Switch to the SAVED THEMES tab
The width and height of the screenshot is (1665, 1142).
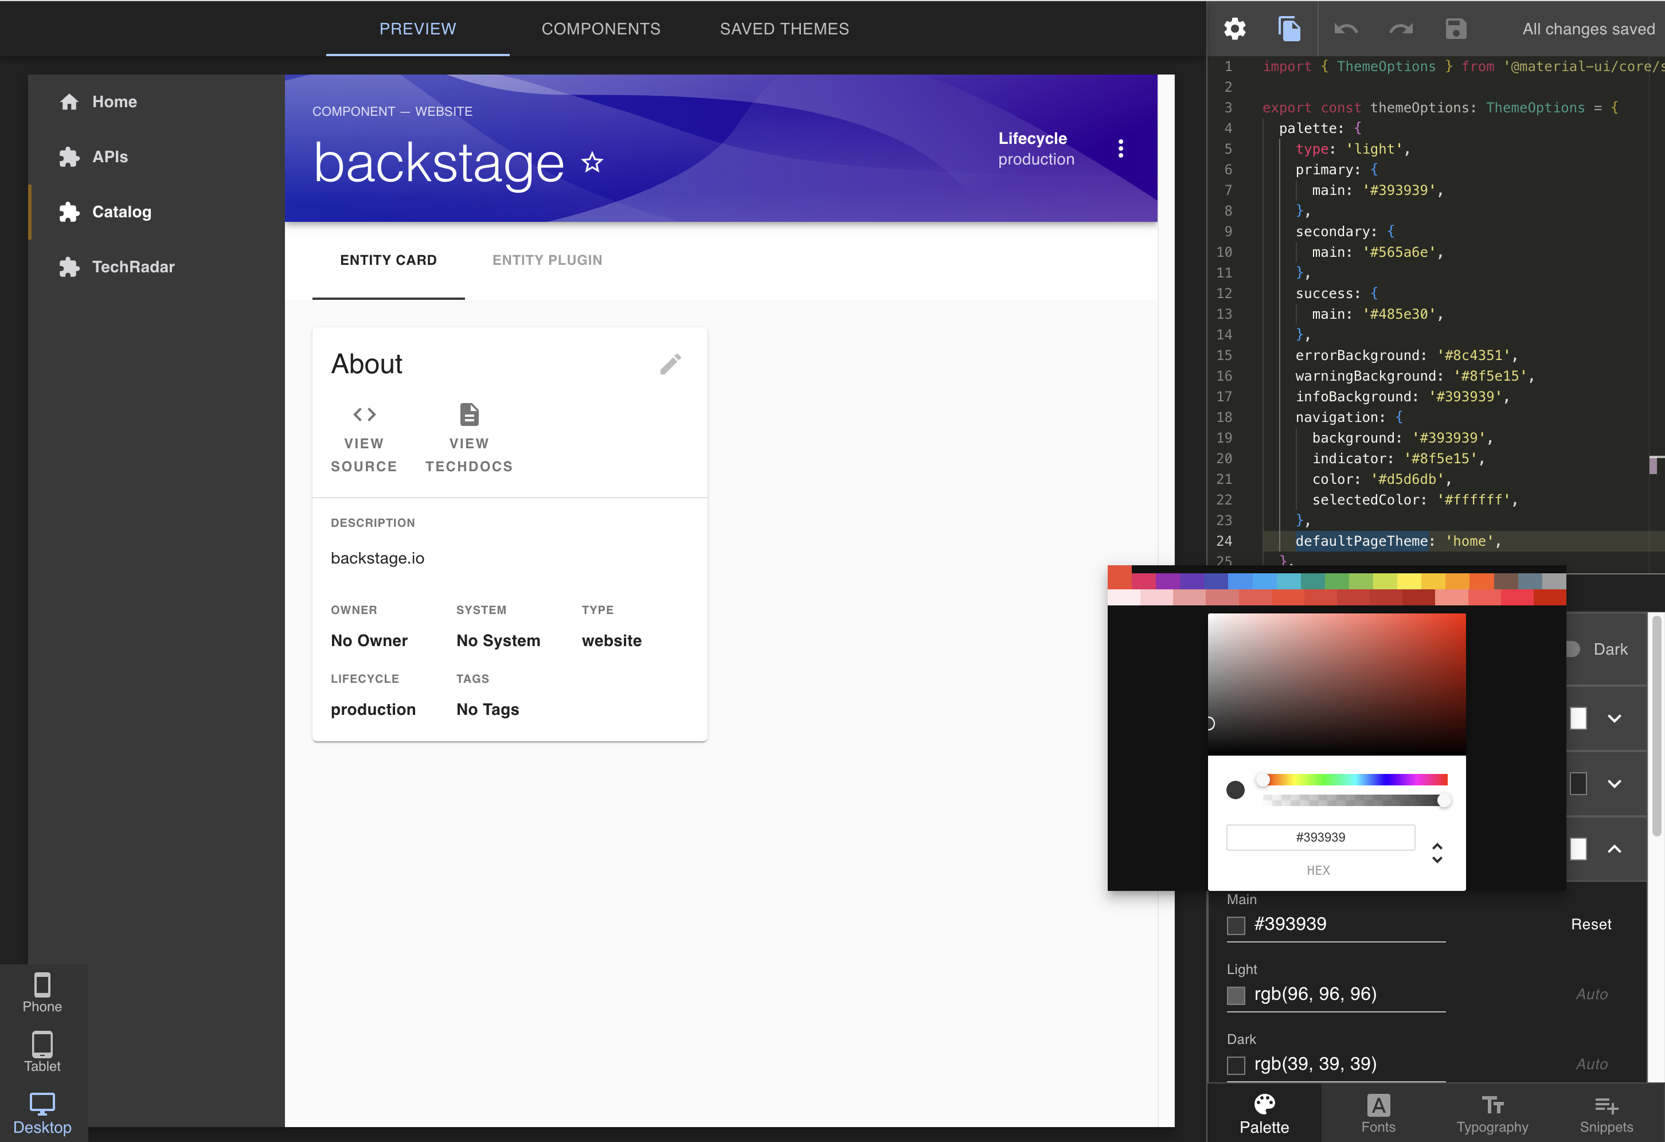point(784,29)
